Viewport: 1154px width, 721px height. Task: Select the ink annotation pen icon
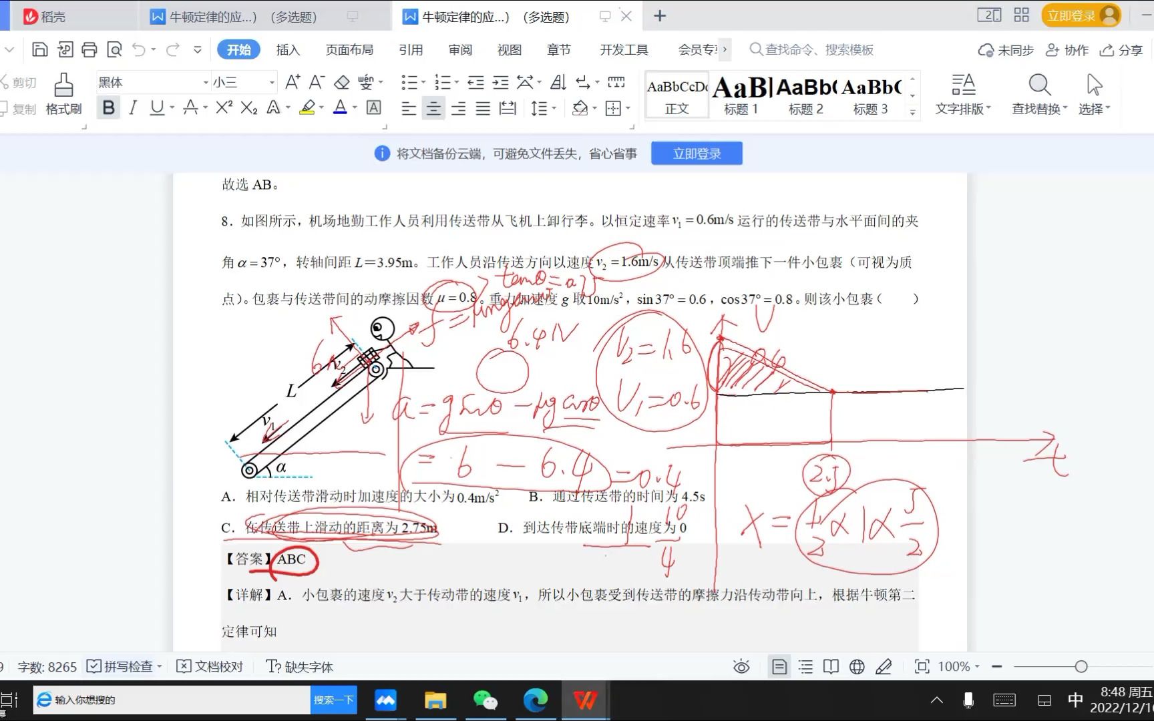point(884,666)
